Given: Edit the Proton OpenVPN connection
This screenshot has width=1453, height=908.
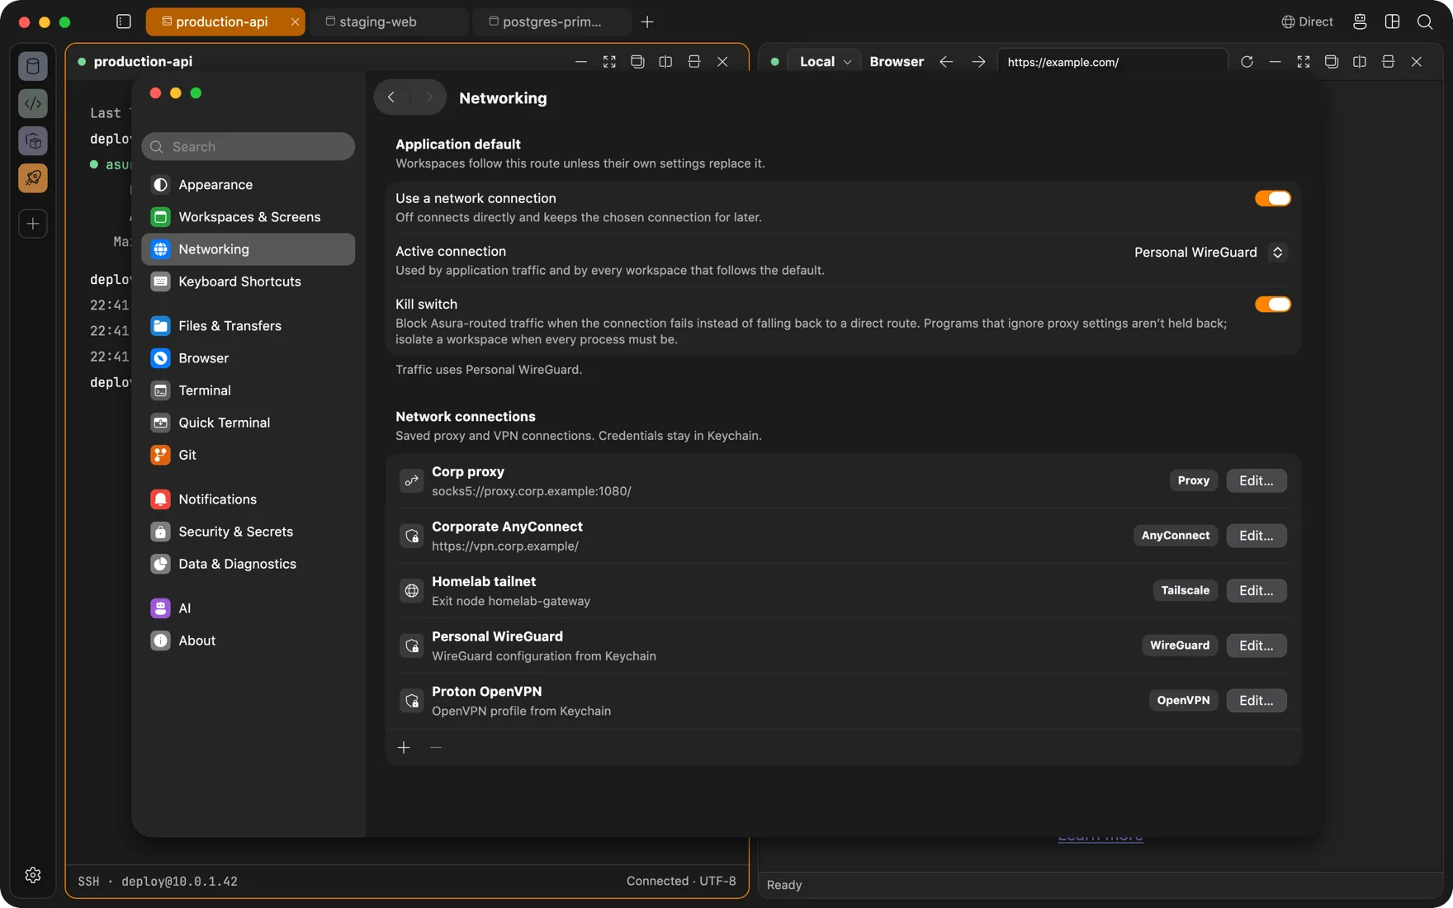Looking at the screenshot, I should coord(1256,700).
